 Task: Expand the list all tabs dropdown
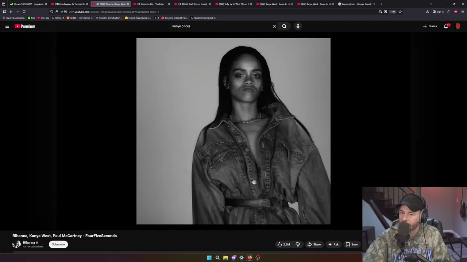(x=431, y=4)
